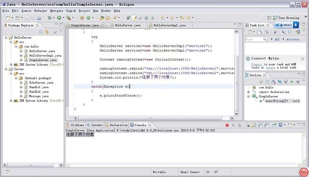Expand the EchoServer.java tree node
The image size is (309, 177).
tap(21, 83)
